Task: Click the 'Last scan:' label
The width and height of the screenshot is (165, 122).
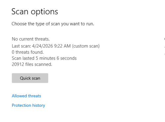Action: pos(21,46)
